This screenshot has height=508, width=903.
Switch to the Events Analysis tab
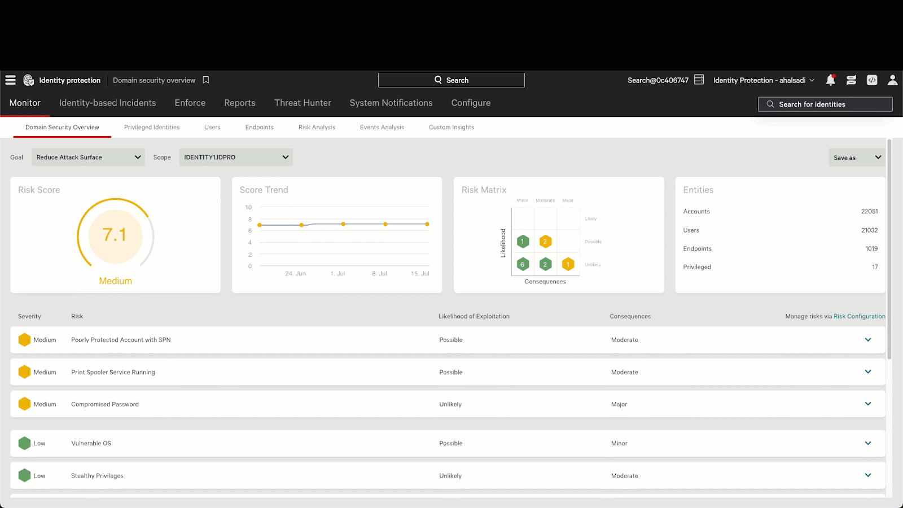click(382, 127)
